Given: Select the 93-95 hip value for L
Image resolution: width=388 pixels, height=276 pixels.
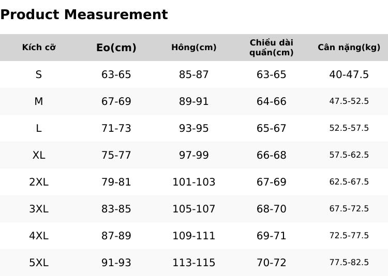Looking at the screenshot, I should pos(194,128).
